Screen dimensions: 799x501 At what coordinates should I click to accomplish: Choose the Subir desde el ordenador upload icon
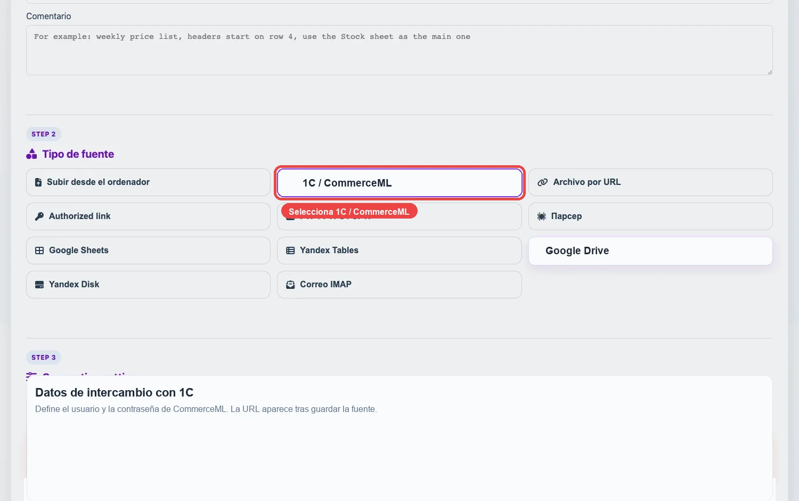point(38,182)
